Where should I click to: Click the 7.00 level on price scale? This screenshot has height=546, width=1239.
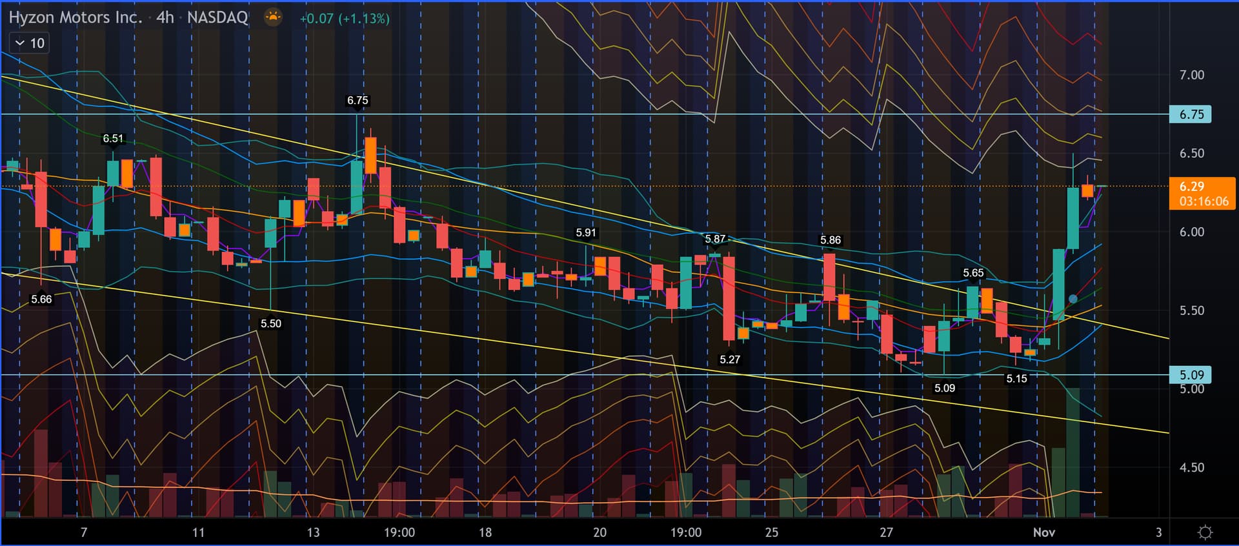(1191, 75)
